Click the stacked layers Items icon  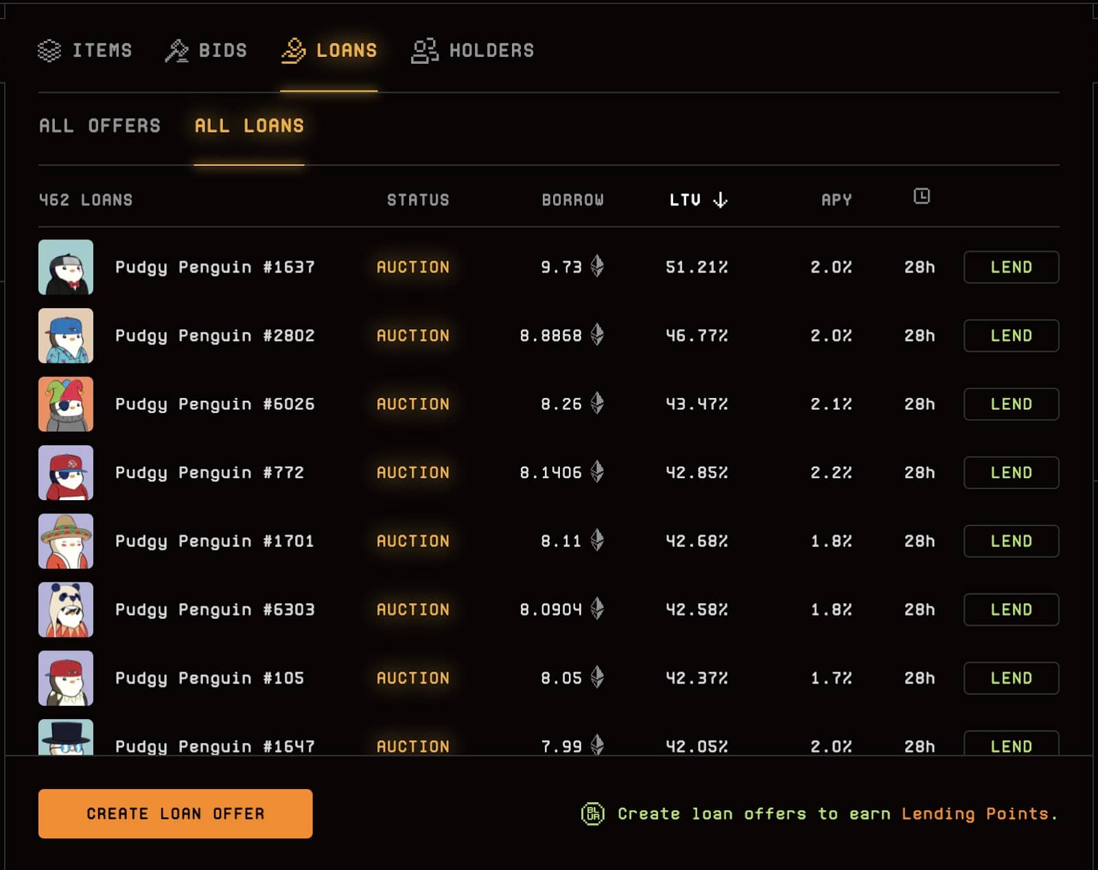pyautogui.click(x=49, y=51)
